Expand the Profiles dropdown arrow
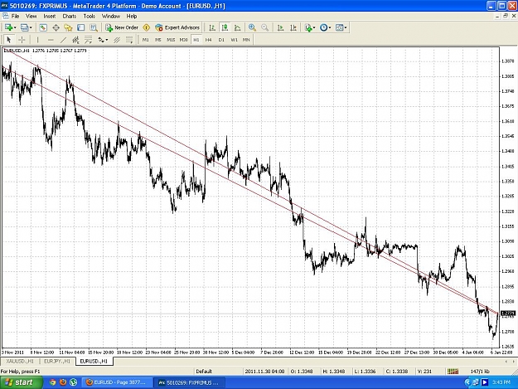This screenshot has height=389, width=518. tap(31, 27)
